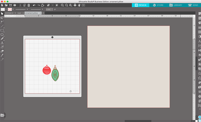Image resolution: width=201 pixels, height=122 pixels.
Task: Click the line thickness stepper arrows
Action: pos(52,9)
